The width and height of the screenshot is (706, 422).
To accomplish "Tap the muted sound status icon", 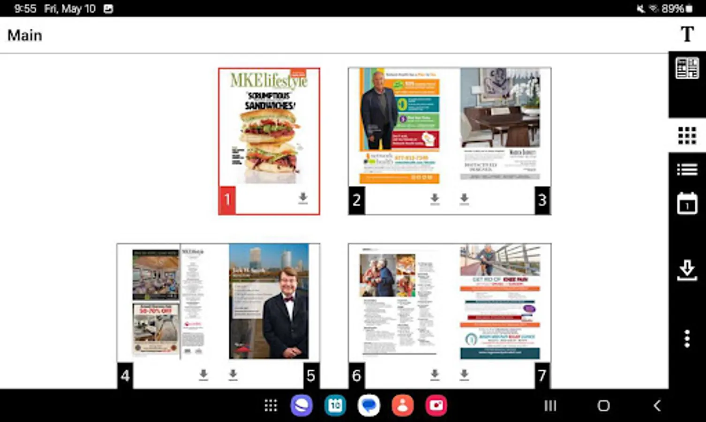I will click(640, 8).
